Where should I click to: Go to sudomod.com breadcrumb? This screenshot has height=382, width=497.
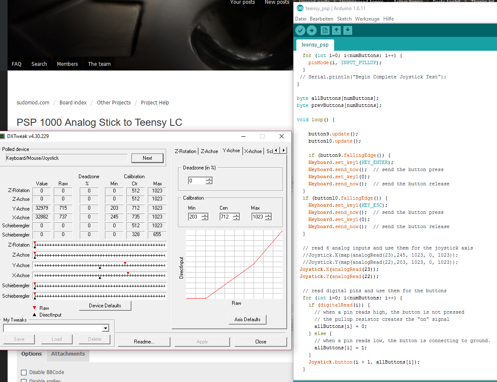33,103
